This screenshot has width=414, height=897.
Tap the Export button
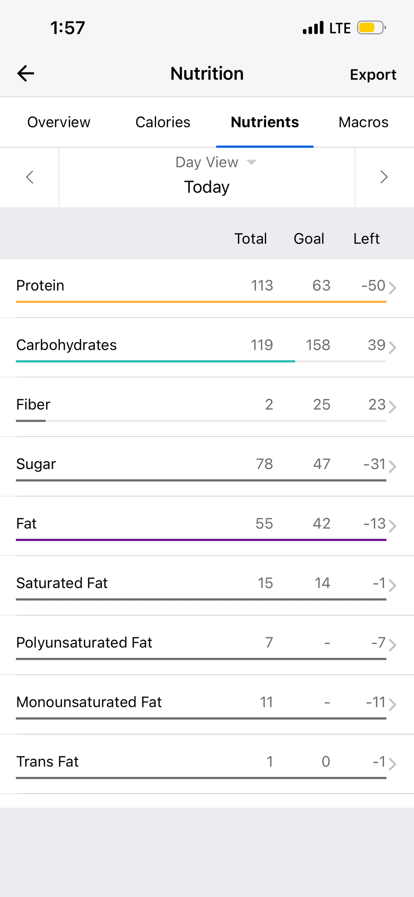pyautogui.click(x=373, y=74)
